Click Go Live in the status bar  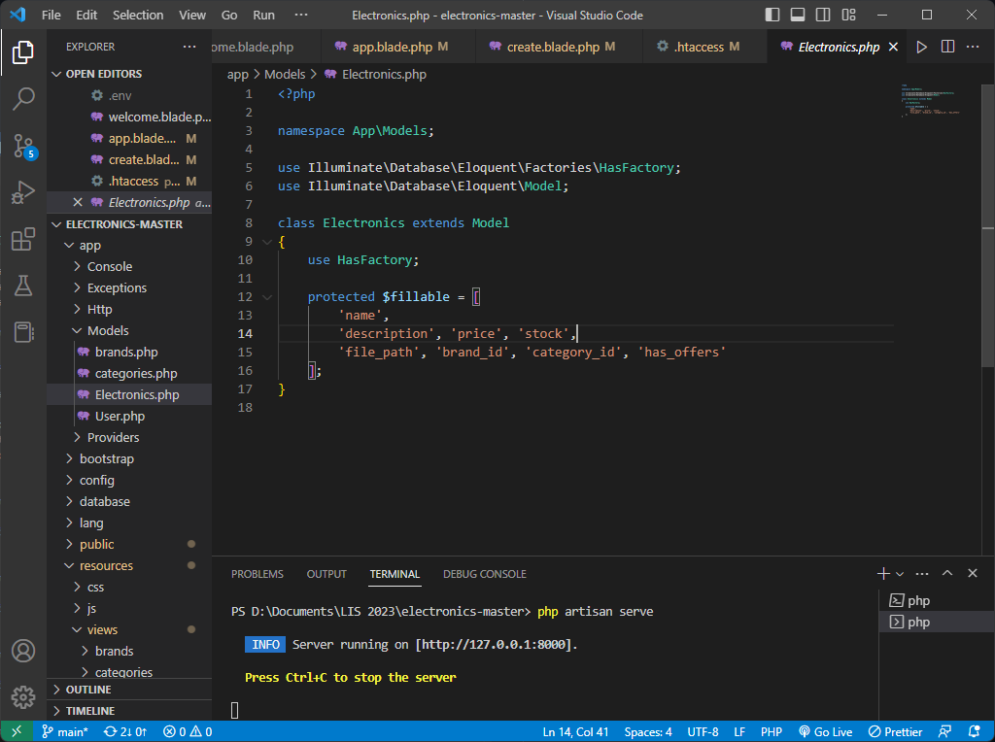[825, 731]
